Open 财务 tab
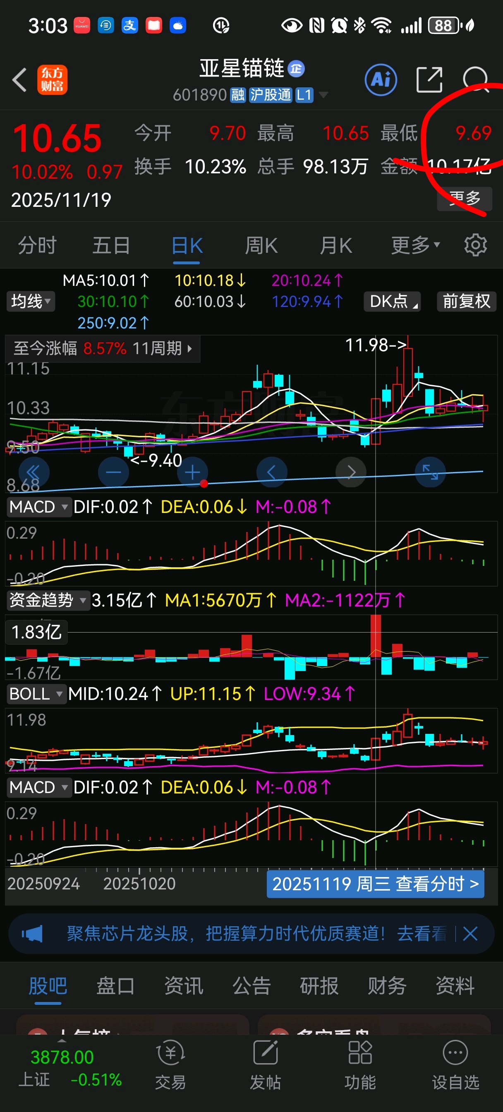This screenshot has width=503, height=1112. [x=387, y=986]
